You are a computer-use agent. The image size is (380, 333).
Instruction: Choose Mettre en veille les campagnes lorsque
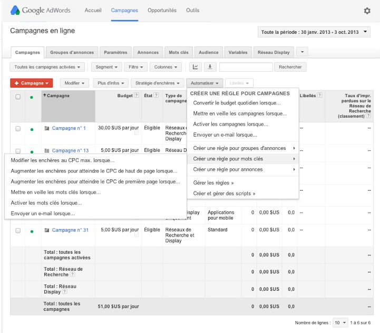243,113
